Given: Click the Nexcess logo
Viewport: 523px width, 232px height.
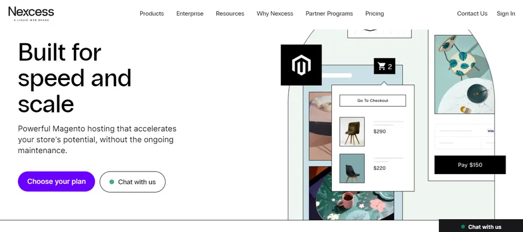Looking at the screenshot, I should tap(31, 13).
